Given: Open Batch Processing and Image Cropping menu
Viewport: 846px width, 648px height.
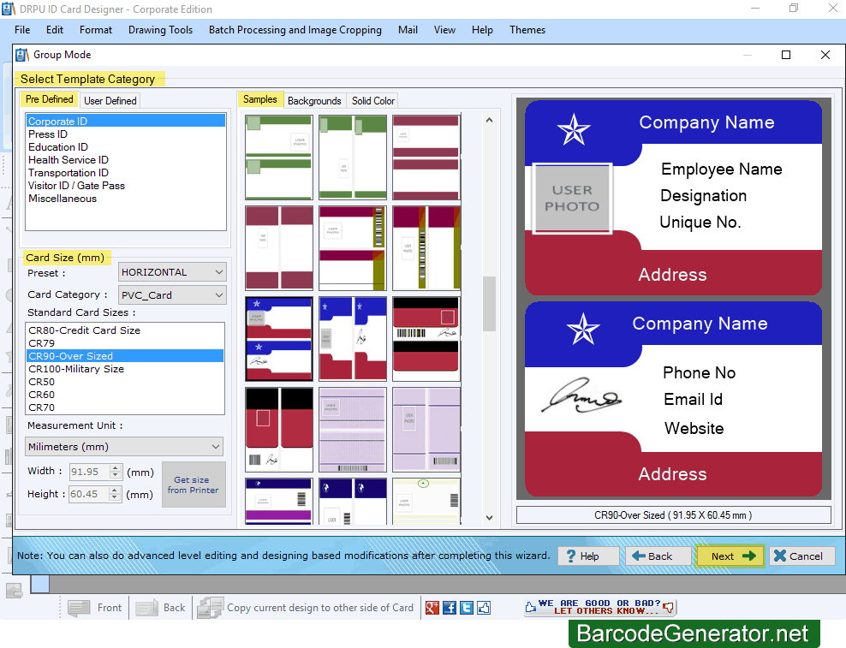Looking at the screenshot, I should click(x=295, y=30).
